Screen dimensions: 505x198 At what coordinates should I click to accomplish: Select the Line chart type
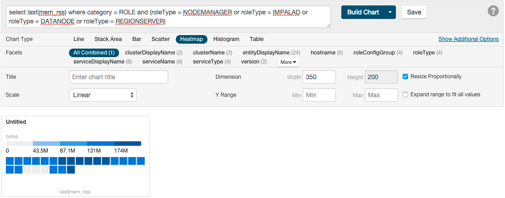(78, 39)
